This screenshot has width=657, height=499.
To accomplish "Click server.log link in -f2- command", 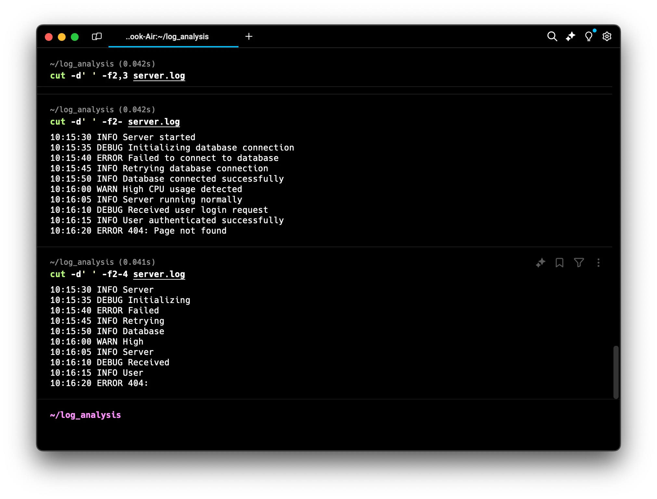I will click(x=154, y=122).
